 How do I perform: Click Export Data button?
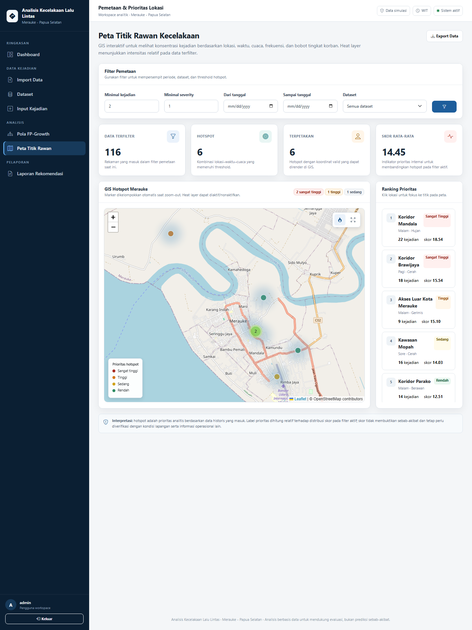444,36
